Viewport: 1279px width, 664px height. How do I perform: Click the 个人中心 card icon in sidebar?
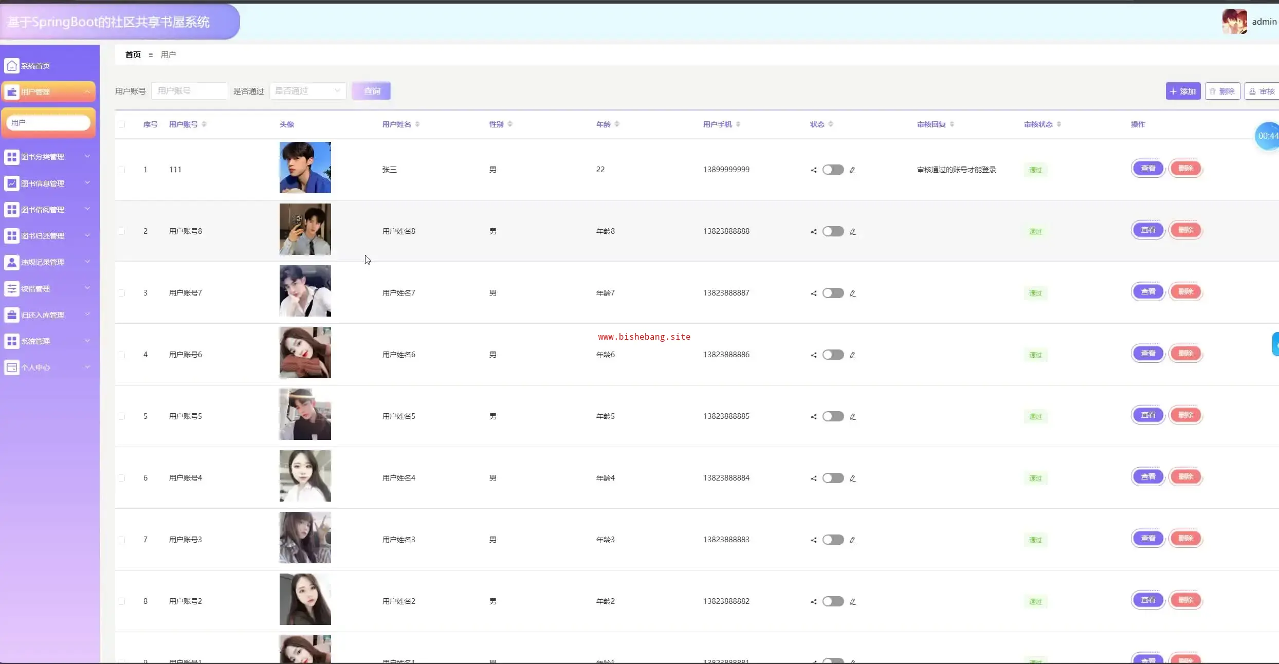pyautogui.click(x=12, y=367)
